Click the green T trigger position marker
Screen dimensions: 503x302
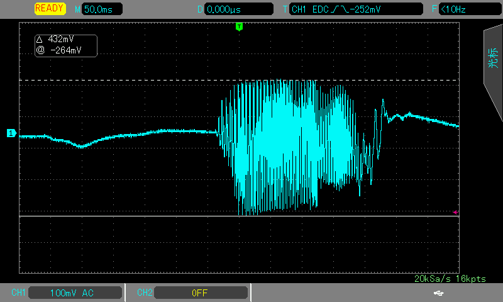tap(239, 26)
